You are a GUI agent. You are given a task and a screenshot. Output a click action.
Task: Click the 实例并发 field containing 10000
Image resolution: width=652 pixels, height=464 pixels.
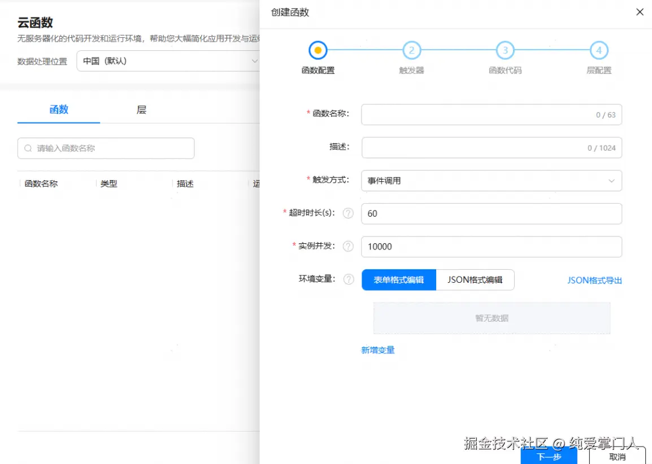coord(491,247)
